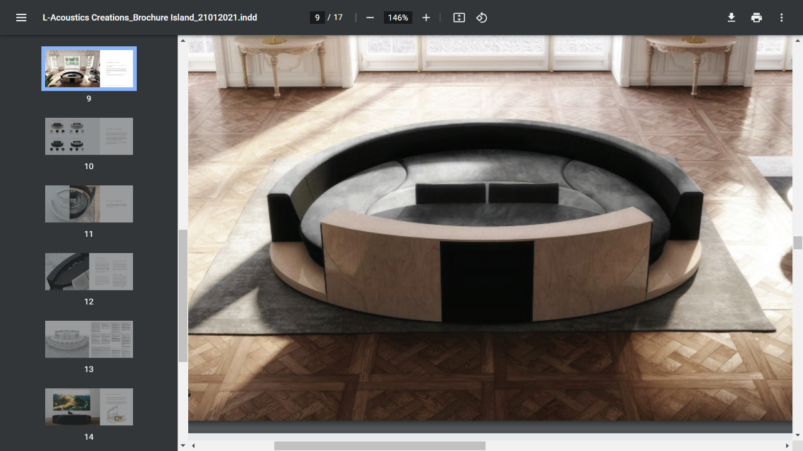Open the page 10 thumbnail
Viewport: 803px width, 451px height.
coord(89,136)
